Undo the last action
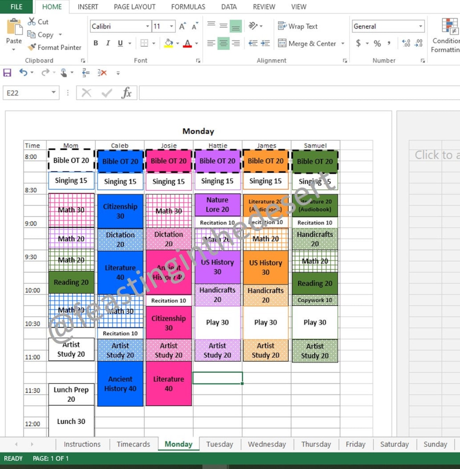460x469 pixels. click(23, 72)
